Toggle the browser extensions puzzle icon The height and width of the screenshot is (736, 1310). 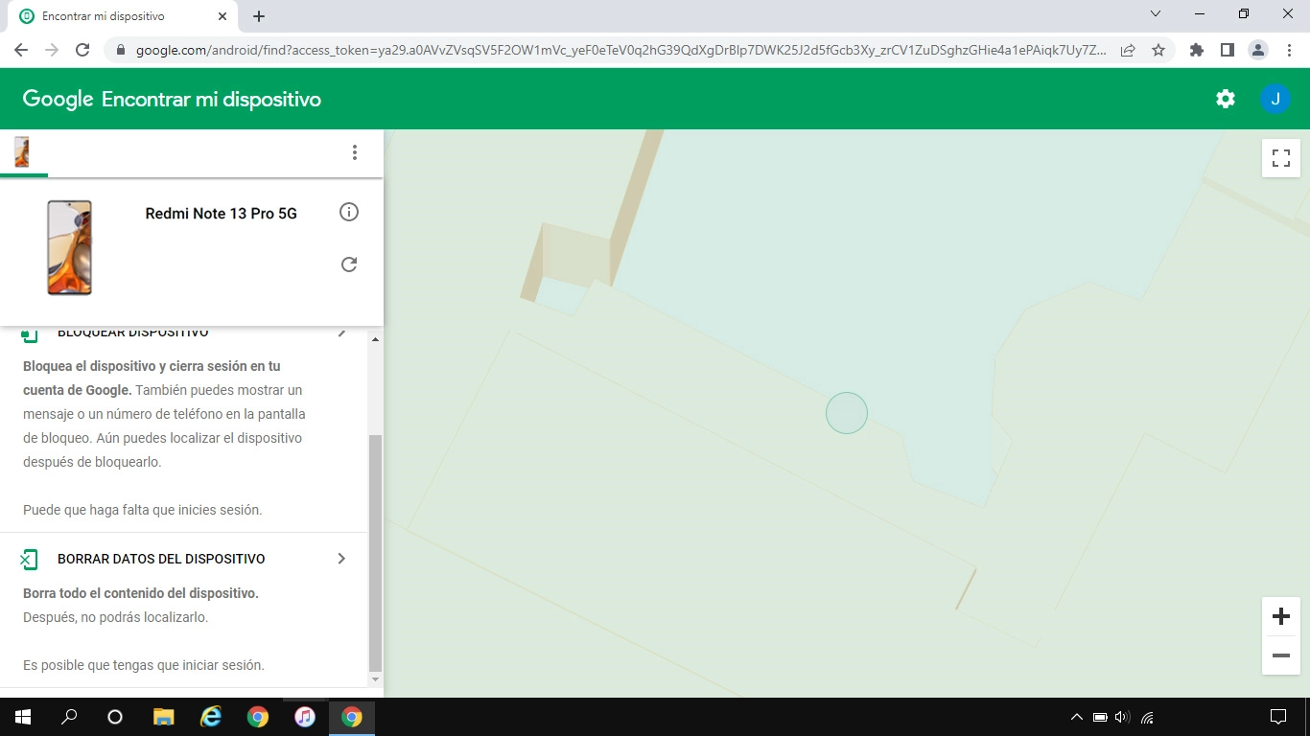click(x=1196, y=49)
